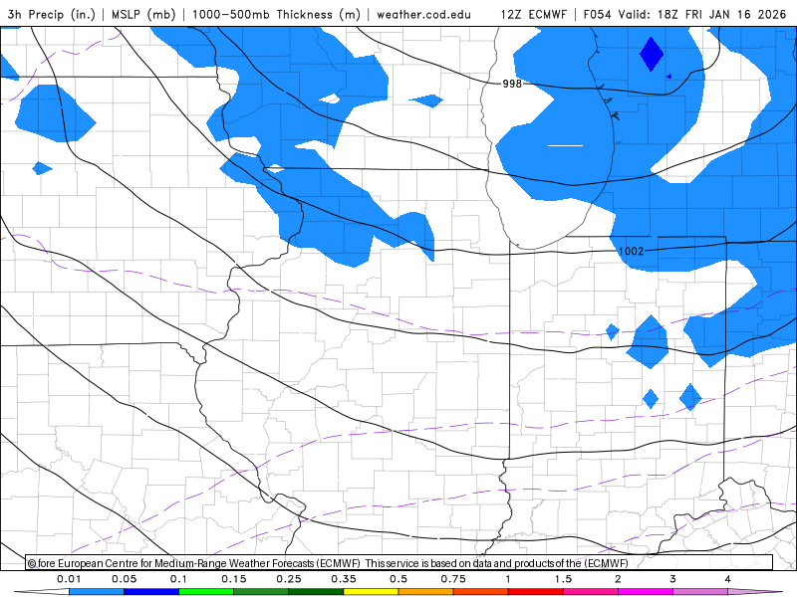The width and height of the screenshot is (797, 597).
Task: Click the '0.15' legend value
Action: pos(234,579)
